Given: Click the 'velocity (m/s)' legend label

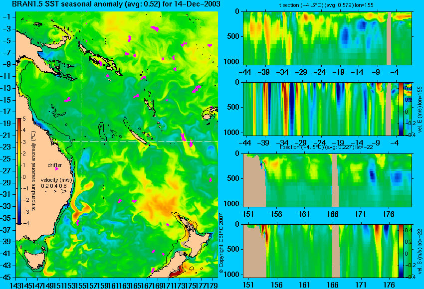Looking at the screenshot, I should (56, 180).
